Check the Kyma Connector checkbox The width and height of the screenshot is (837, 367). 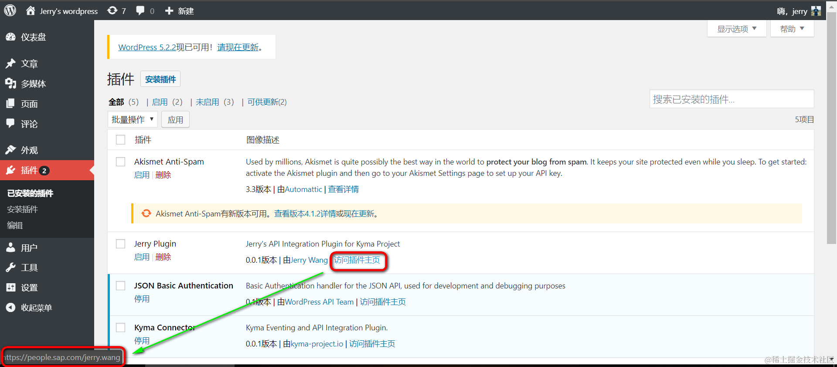(121, 327)
